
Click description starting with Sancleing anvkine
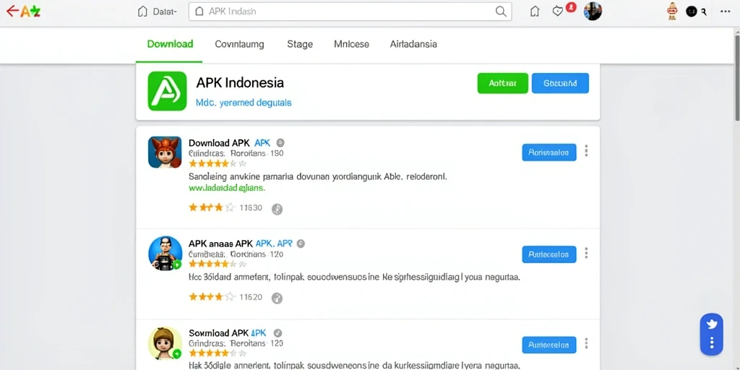318,177
